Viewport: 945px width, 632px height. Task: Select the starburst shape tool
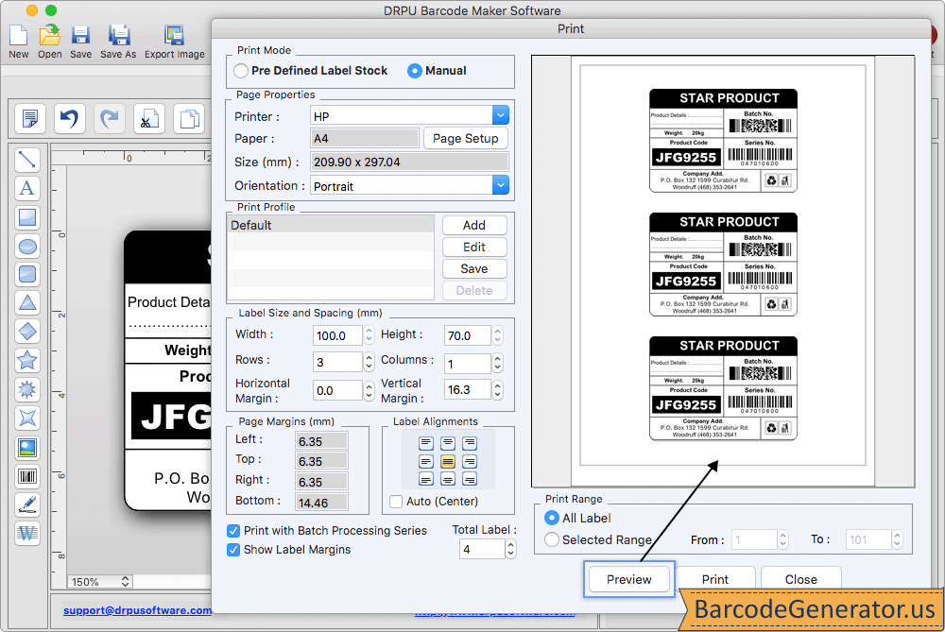click(27, 389)
